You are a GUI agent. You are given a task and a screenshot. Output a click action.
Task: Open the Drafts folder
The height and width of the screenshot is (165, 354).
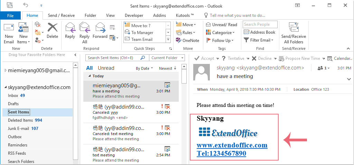[37, 104]
